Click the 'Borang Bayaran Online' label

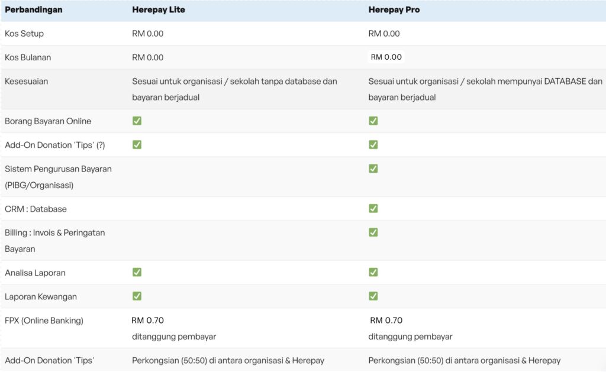pyautogui.click(x=48, y=121)
